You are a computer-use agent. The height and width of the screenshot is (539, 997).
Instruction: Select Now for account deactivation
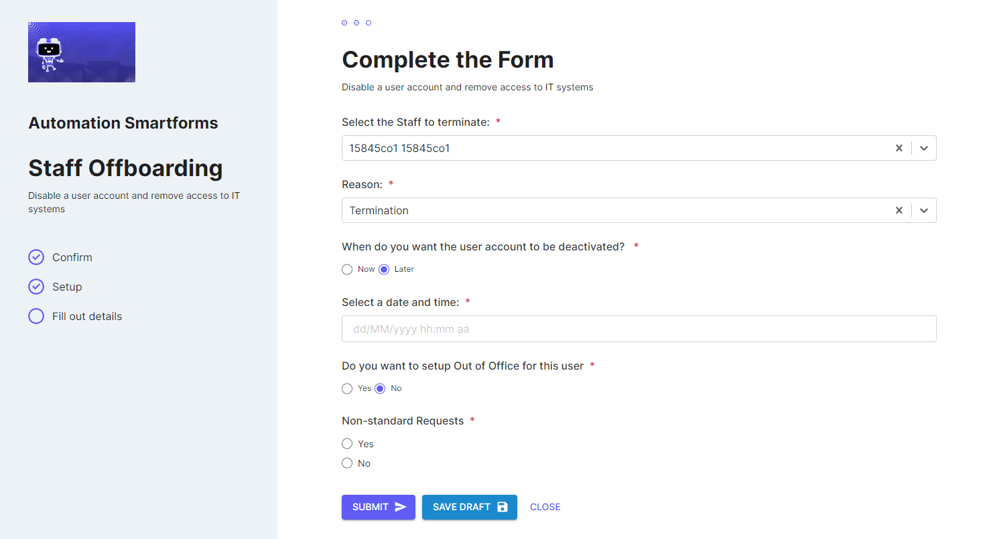347,269
